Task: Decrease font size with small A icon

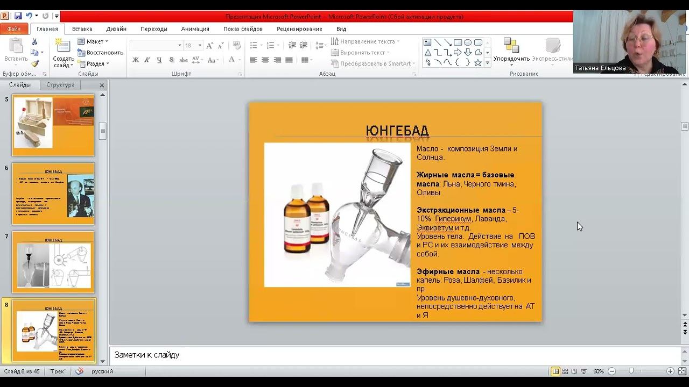Action: tap(220, 46)
